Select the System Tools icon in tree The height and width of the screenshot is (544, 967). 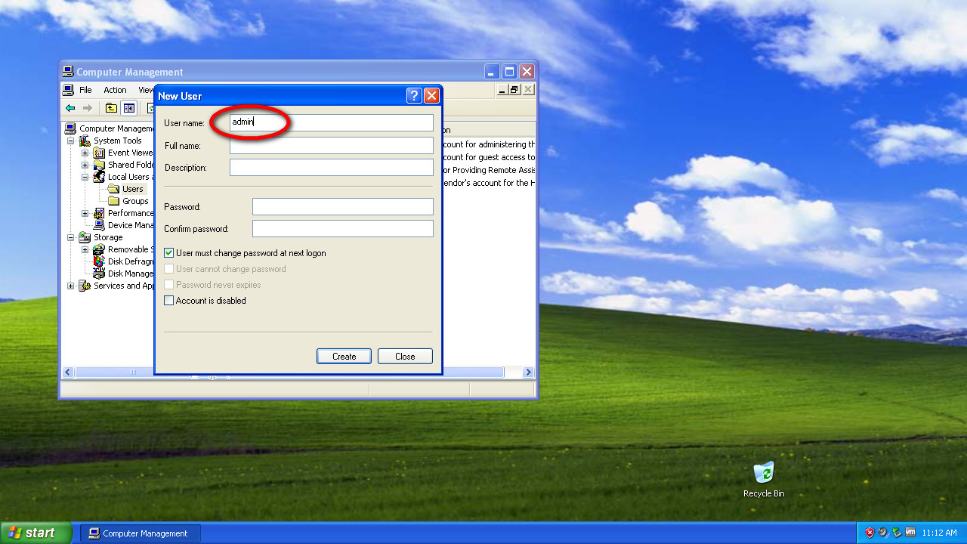tap(85, 141)
